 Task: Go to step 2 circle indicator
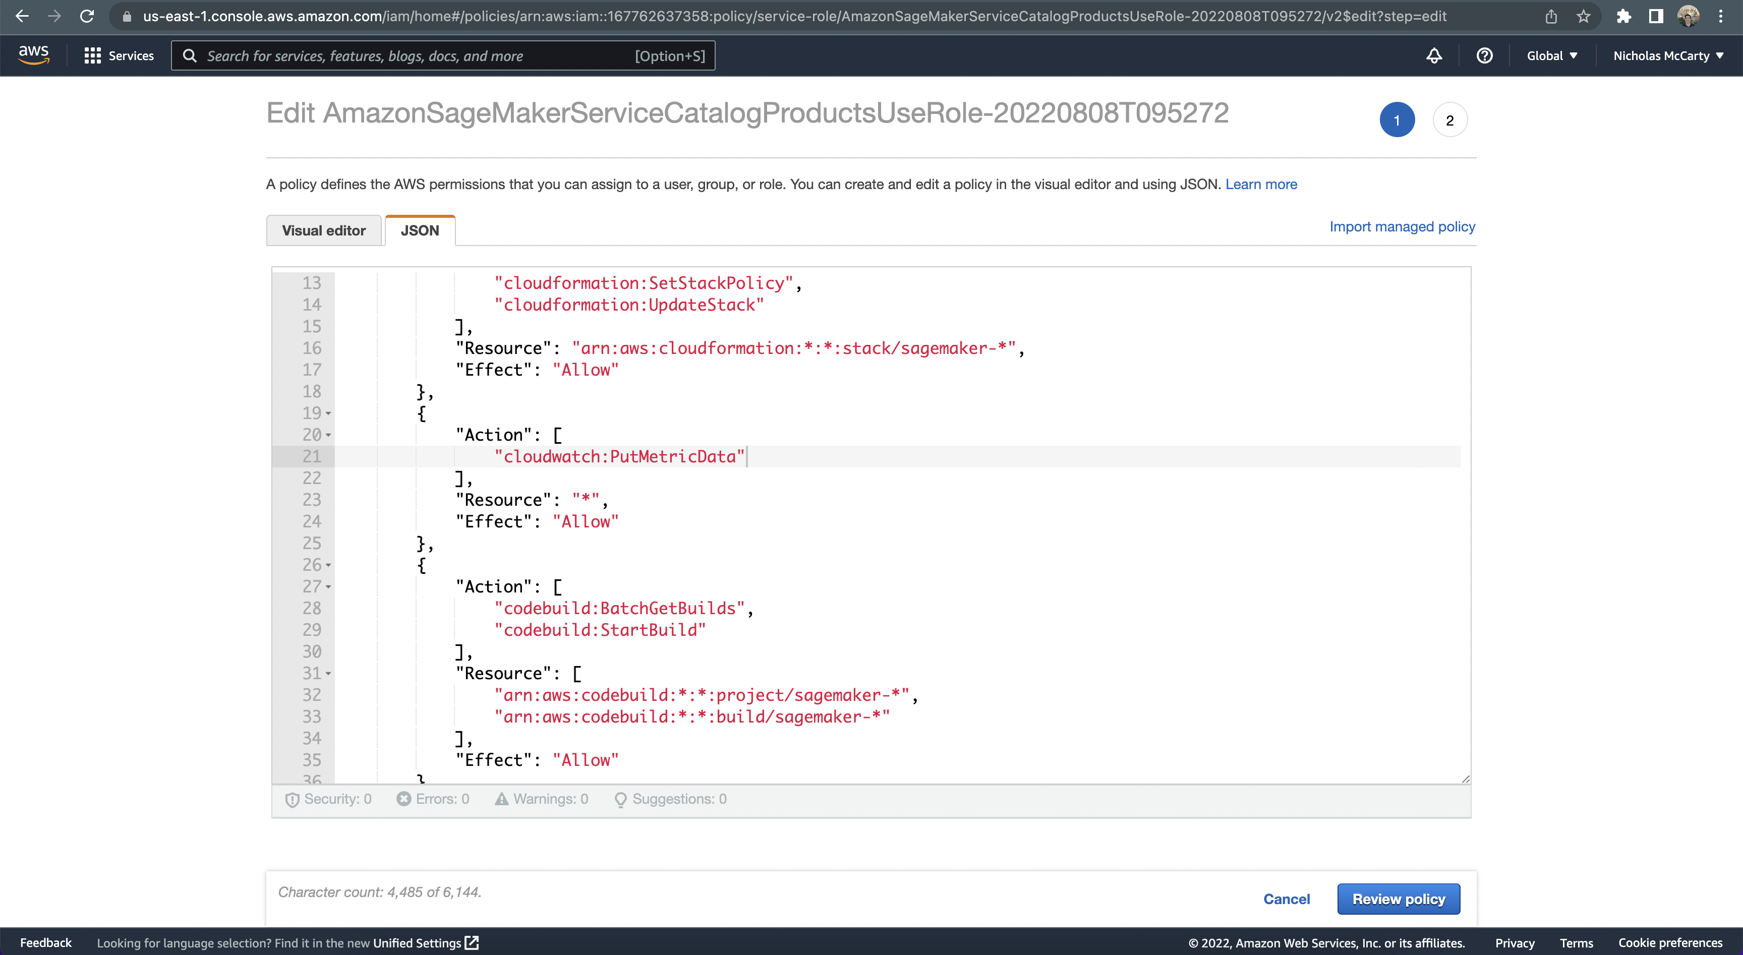[x=1449, y=121]
